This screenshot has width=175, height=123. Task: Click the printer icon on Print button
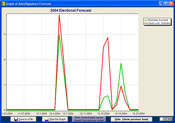point(46,119)
